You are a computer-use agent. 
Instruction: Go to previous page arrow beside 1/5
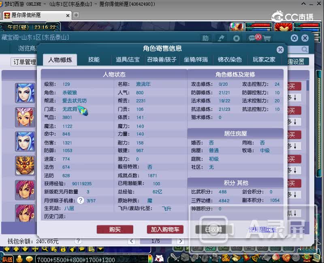[x=132, y=241]
